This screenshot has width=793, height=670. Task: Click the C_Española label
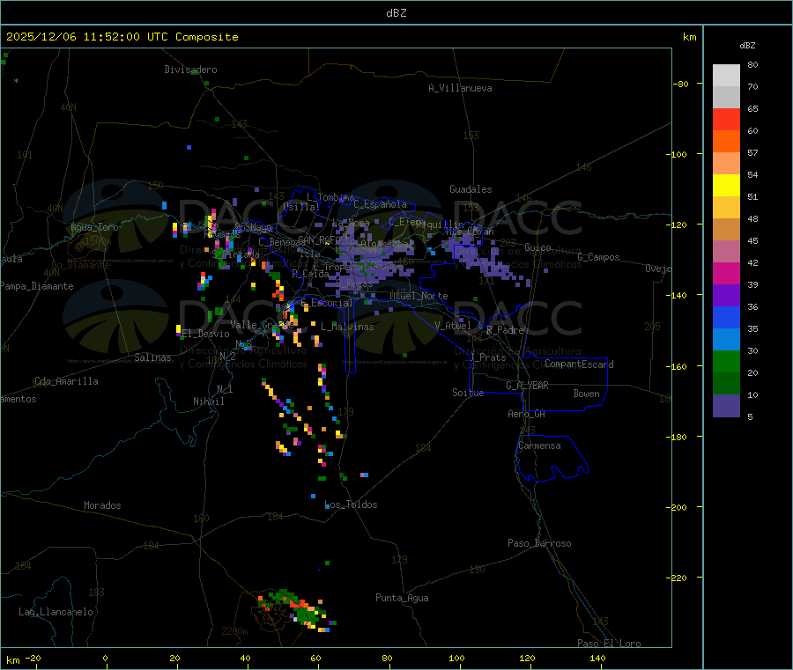coord(381,204)
